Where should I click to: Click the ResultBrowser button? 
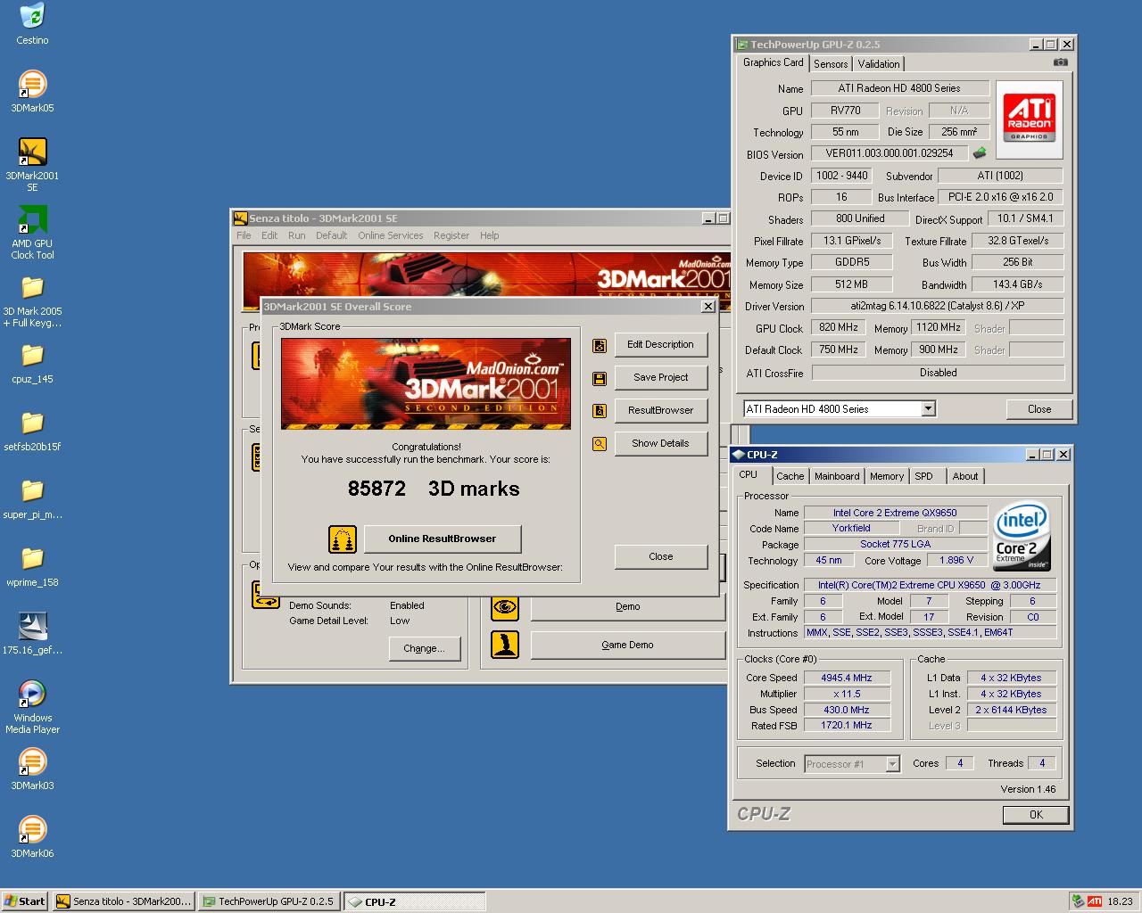[x=660, y=410]
